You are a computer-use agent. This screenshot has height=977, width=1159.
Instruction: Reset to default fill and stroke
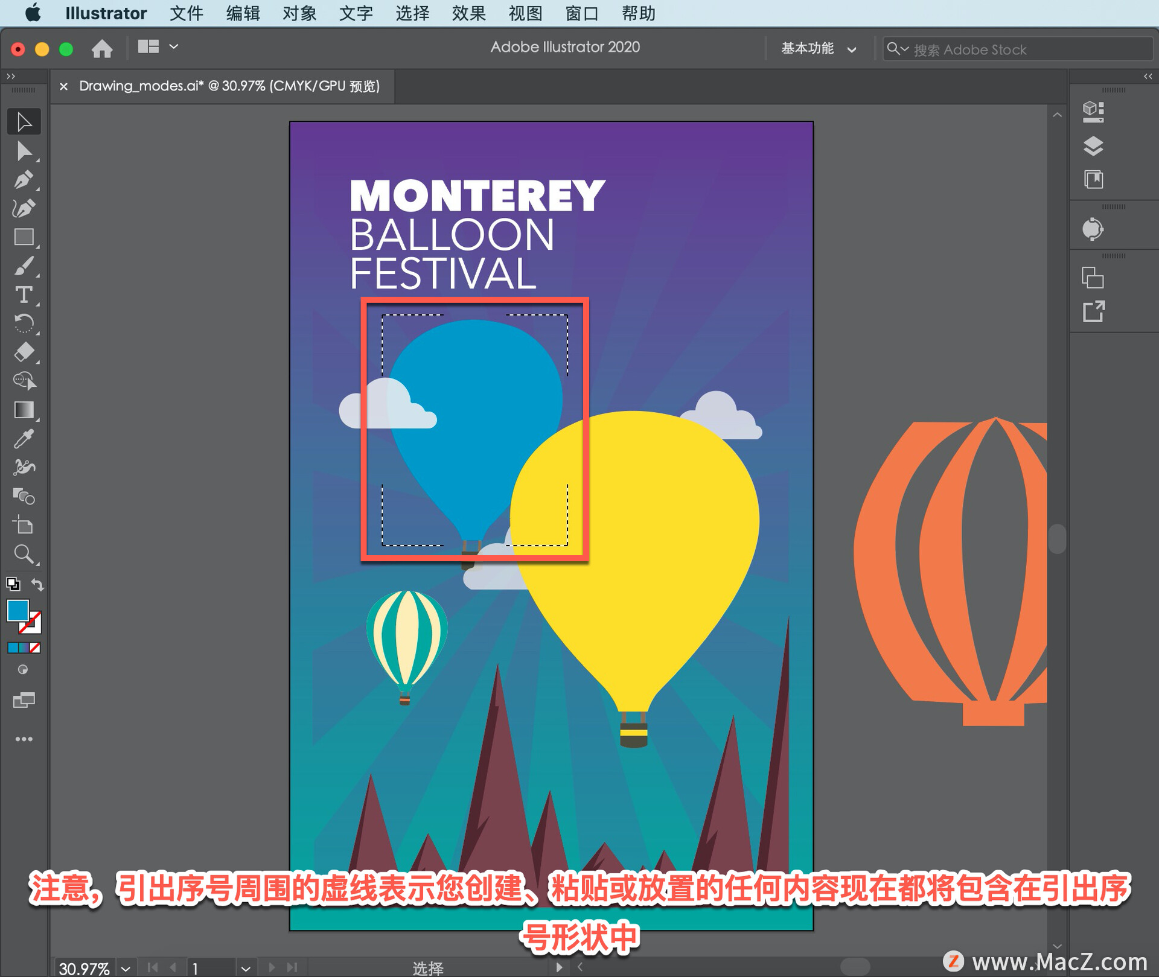click(x=13, y=584)
